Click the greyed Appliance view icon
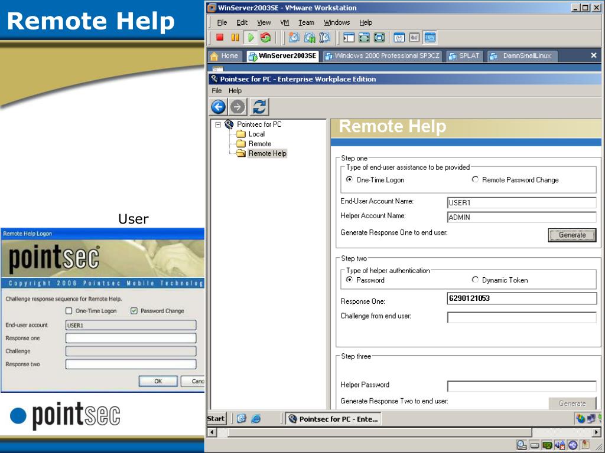Screen dimensions: 605x453 (x=414, y=37)
